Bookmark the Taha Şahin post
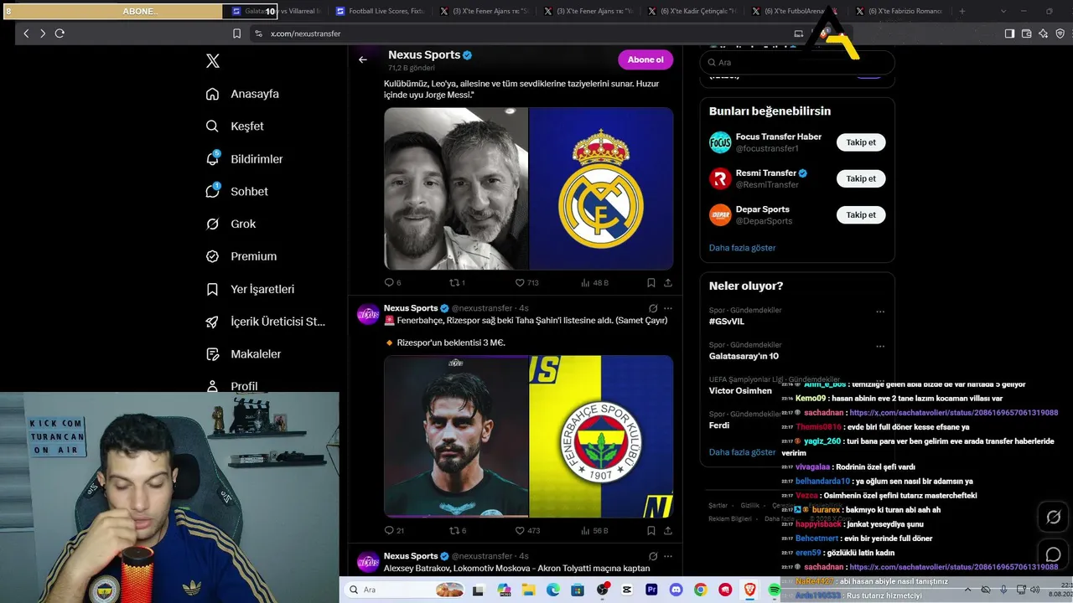 [651, 531]
